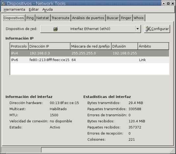This screenshot has height=154, width=176.
Task: Sort by the Dirección IP column header
Action: click(50, 46)
